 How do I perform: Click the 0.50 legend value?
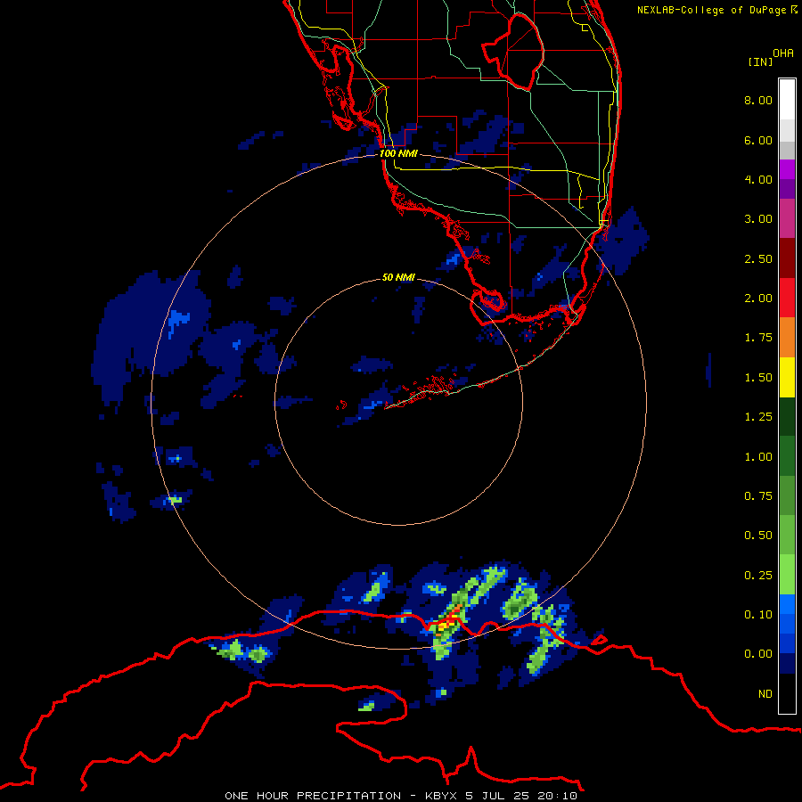758,536
